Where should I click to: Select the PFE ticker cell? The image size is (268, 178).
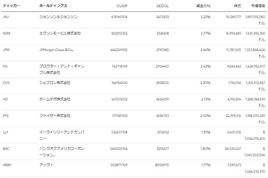[x=6, y=116]
